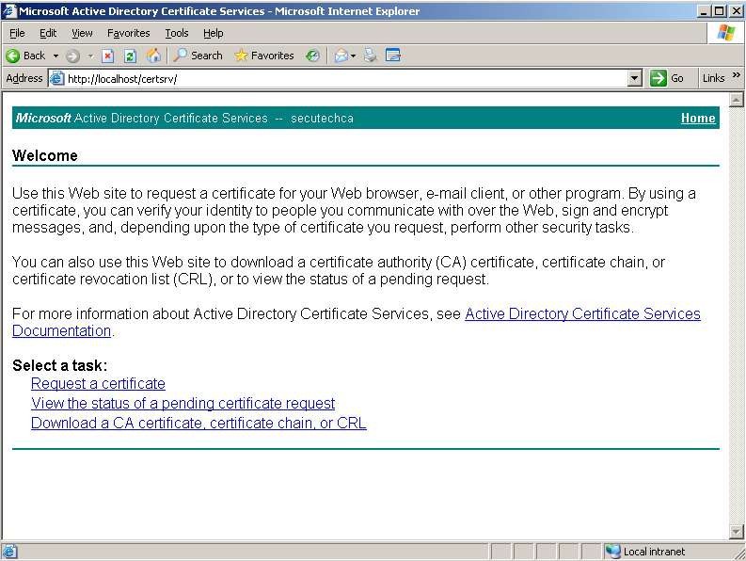Click the secutechca CA name in the banner
746x561 pixels.
pos(322,118)
